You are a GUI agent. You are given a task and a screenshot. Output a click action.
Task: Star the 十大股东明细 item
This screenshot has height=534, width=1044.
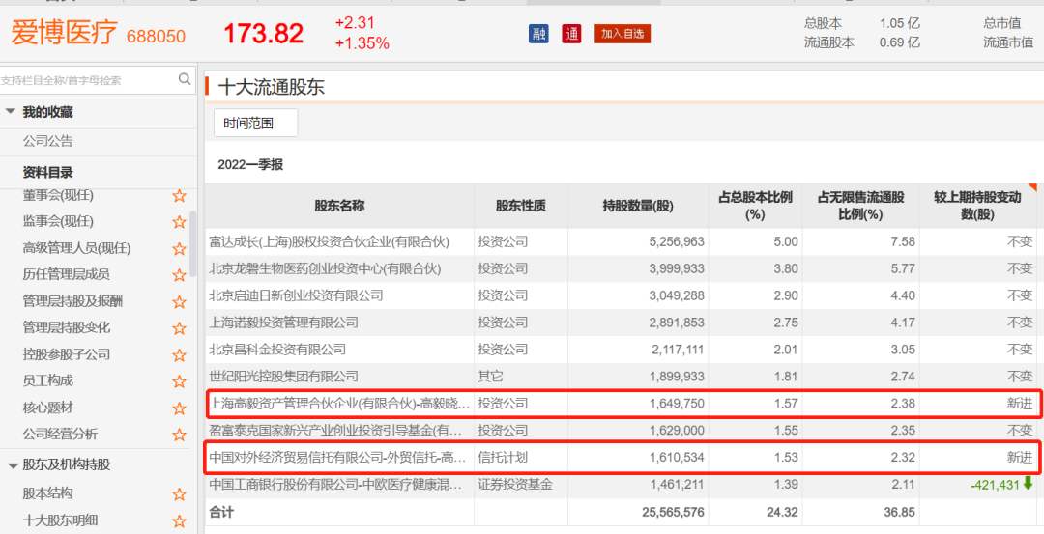coord(179,520)
